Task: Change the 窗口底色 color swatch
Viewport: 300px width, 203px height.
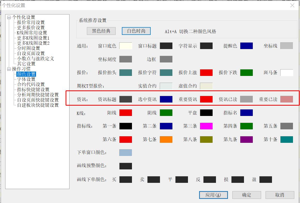Action: coord(125,46)
